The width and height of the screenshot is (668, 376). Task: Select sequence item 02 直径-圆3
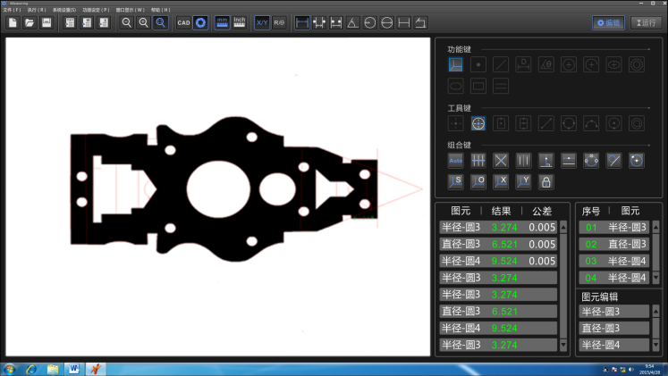tap(613, 244)
